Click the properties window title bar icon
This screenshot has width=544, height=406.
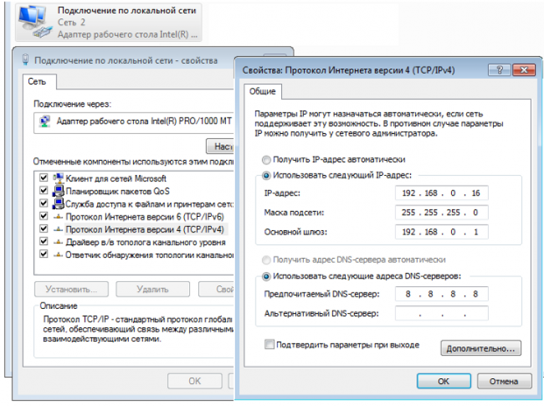point(25,61)
